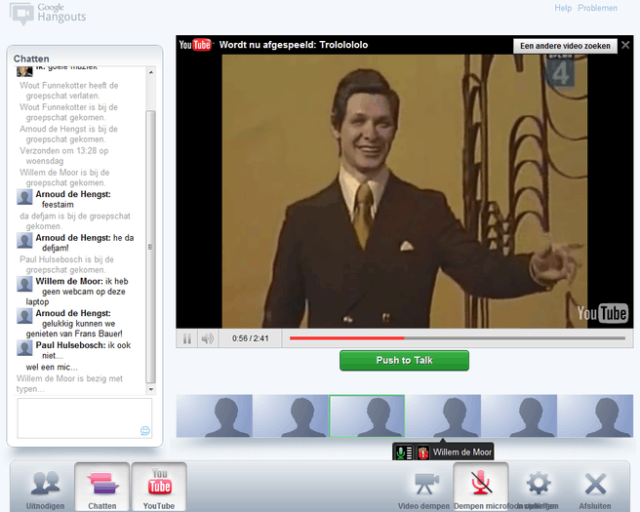Open the Problemen link
The image size is (640, 512).
pyautogui.click(x=597, y=8)
